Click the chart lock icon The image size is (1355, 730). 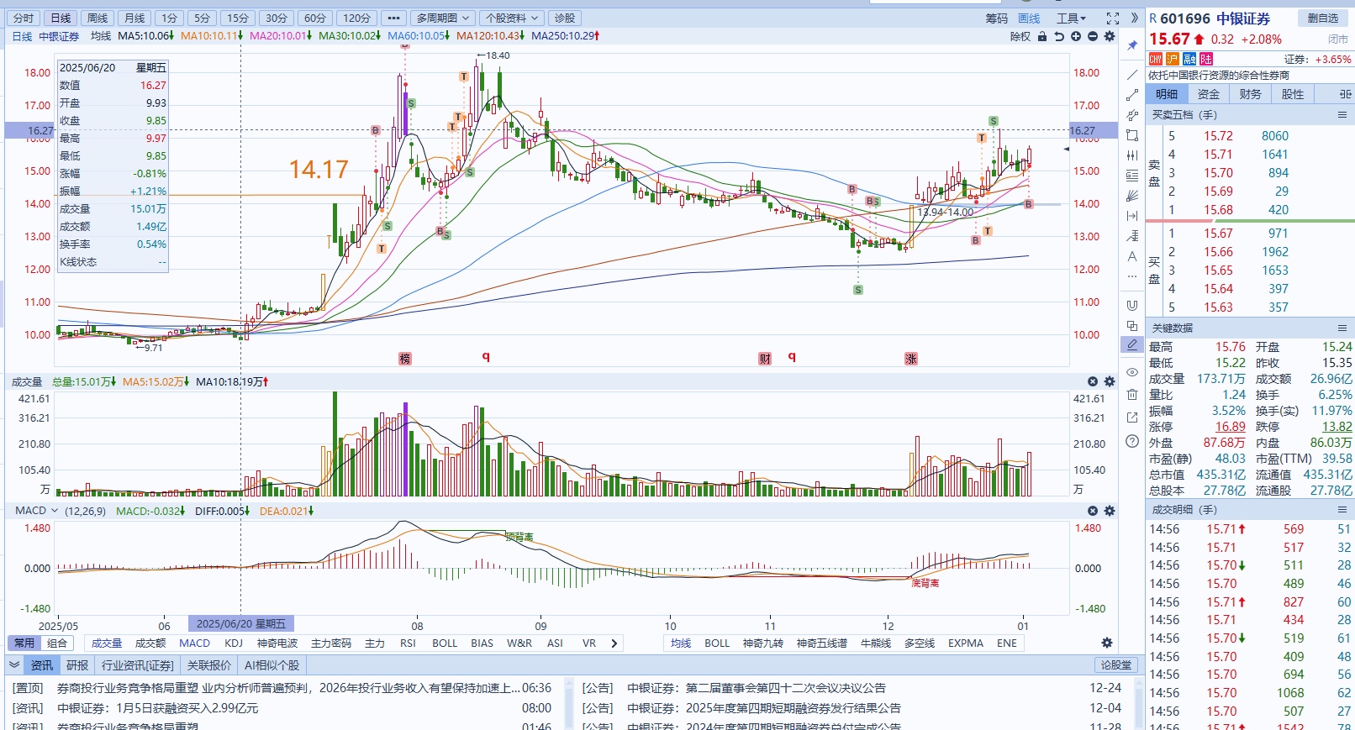[1042, 36]
